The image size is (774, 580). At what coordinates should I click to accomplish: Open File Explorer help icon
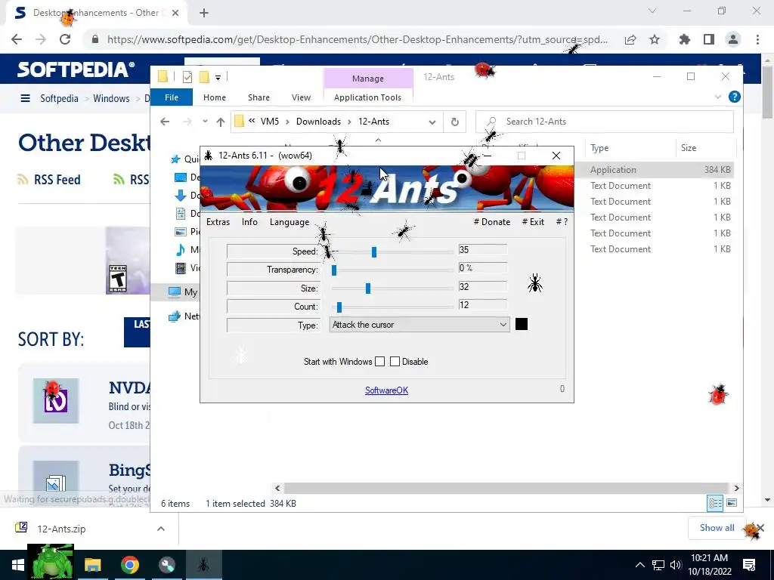(735, 97)
